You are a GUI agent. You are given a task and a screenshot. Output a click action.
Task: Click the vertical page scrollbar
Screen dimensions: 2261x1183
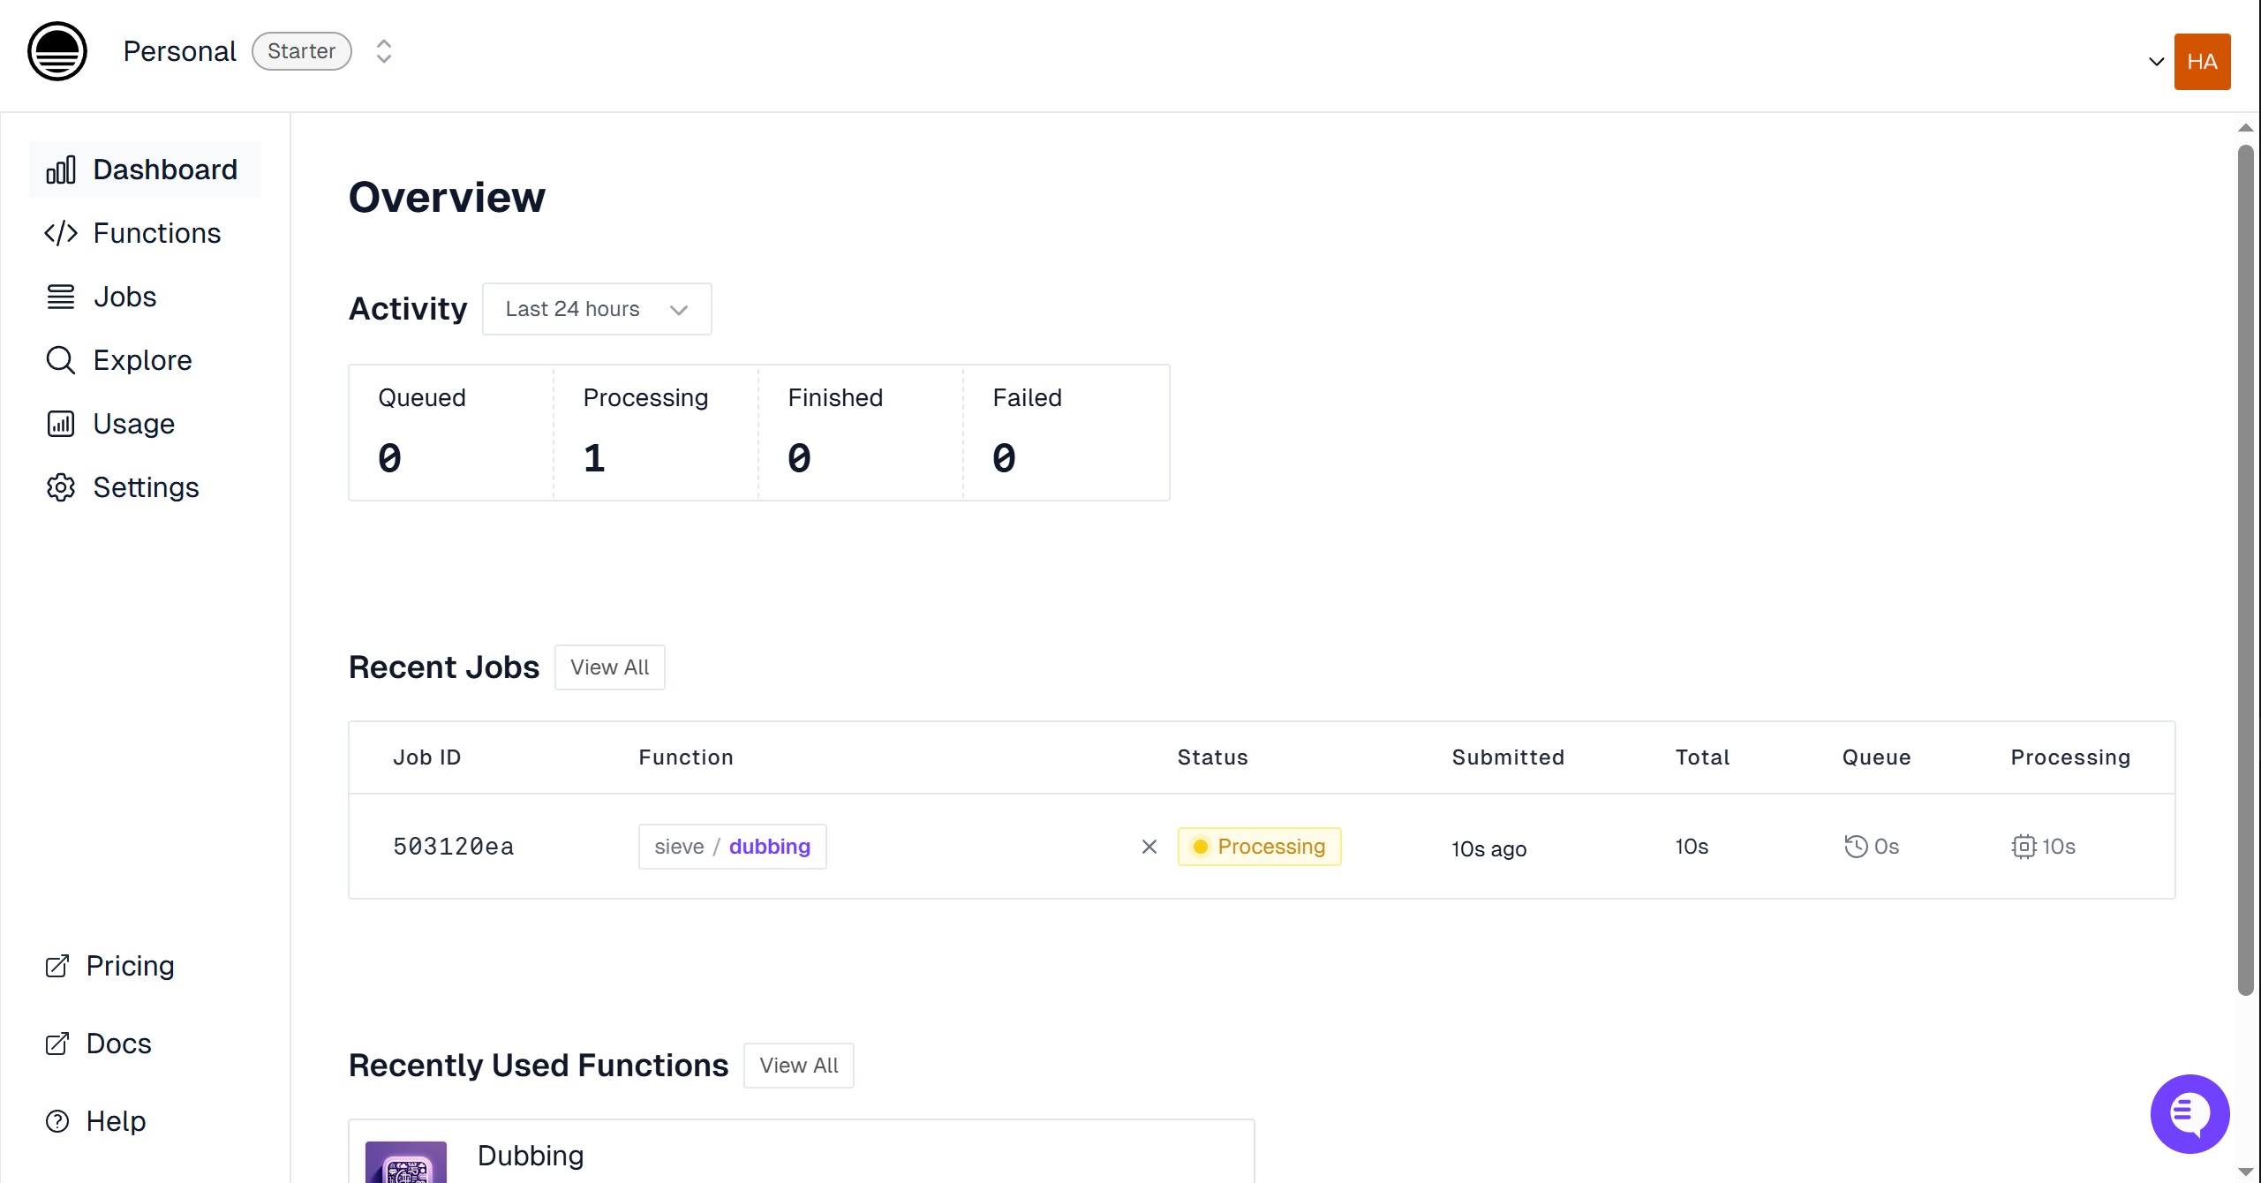coord(2245,569)
